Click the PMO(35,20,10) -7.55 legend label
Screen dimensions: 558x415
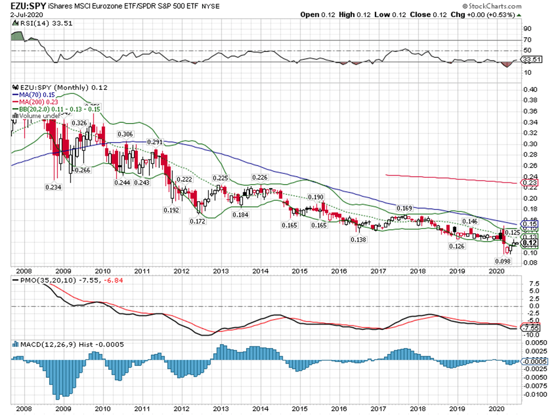[x=60, y=280]
